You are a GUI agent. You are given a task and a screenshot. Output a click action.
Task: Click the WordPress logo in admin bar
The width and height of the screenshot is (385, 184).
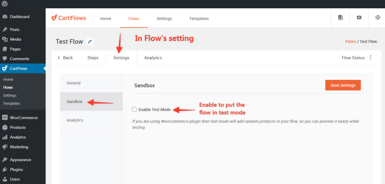click(5, 4)
